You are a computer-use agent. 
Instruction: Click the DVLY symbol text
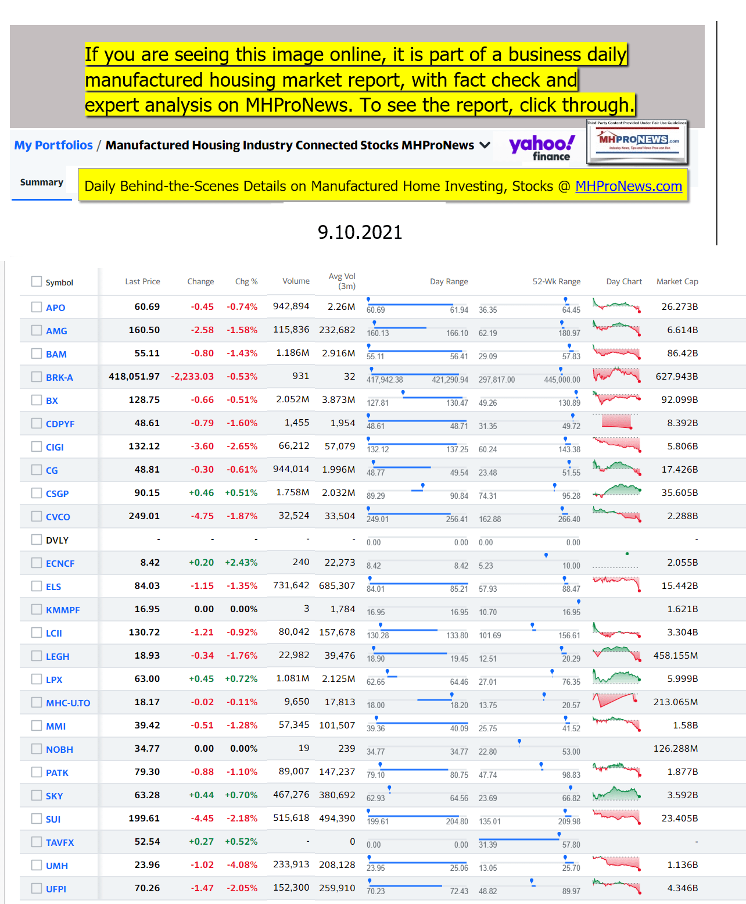57,540
